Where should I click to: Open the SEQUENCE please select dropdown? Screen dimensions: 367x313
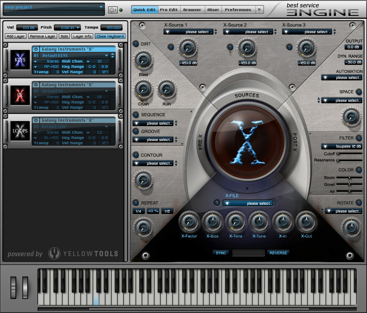point(153,123)
